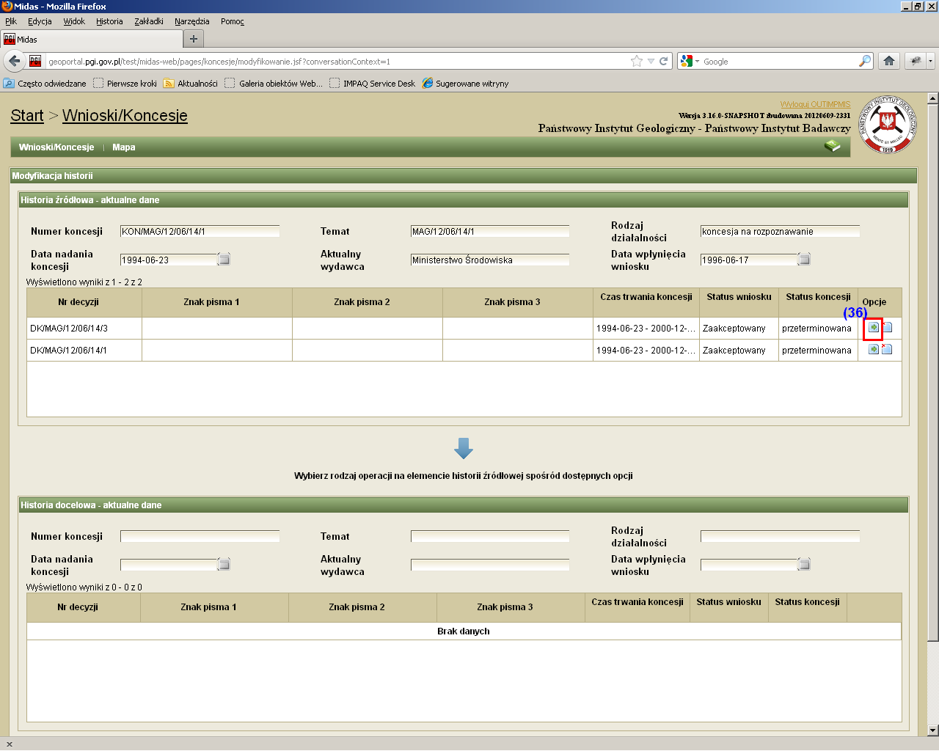The image size is (939, 751).
Task: Click delete document icon for DK/MAG/12/06/14/3 row
Action: pos(887,328)
